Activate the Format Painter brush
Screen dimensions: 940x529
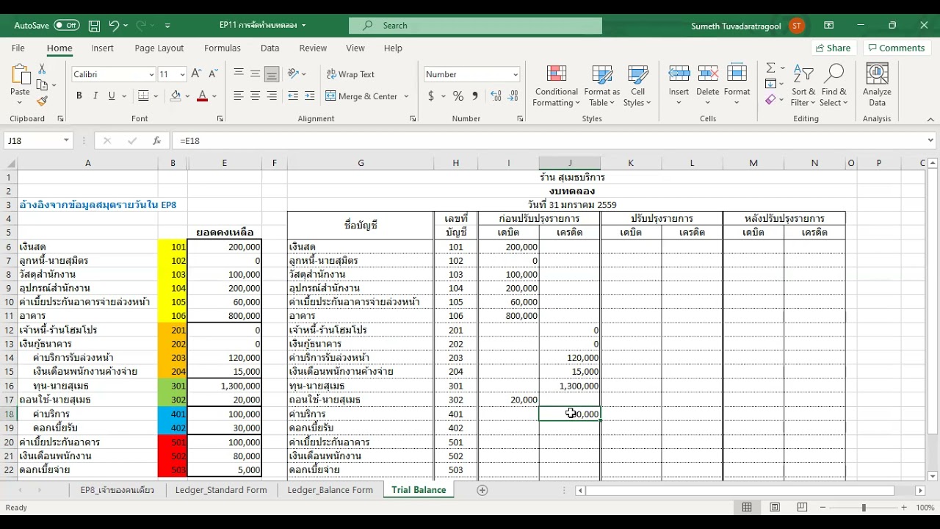(42, 101)
